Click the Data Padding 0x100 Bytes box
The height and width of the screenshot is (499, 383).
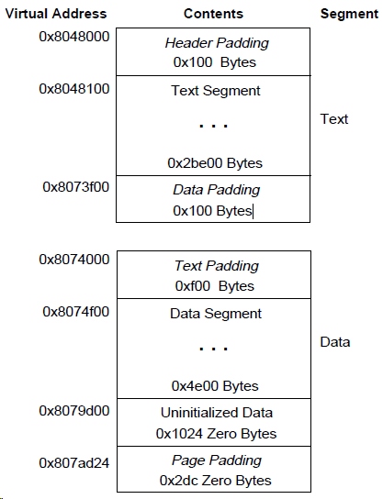(213, 199)
